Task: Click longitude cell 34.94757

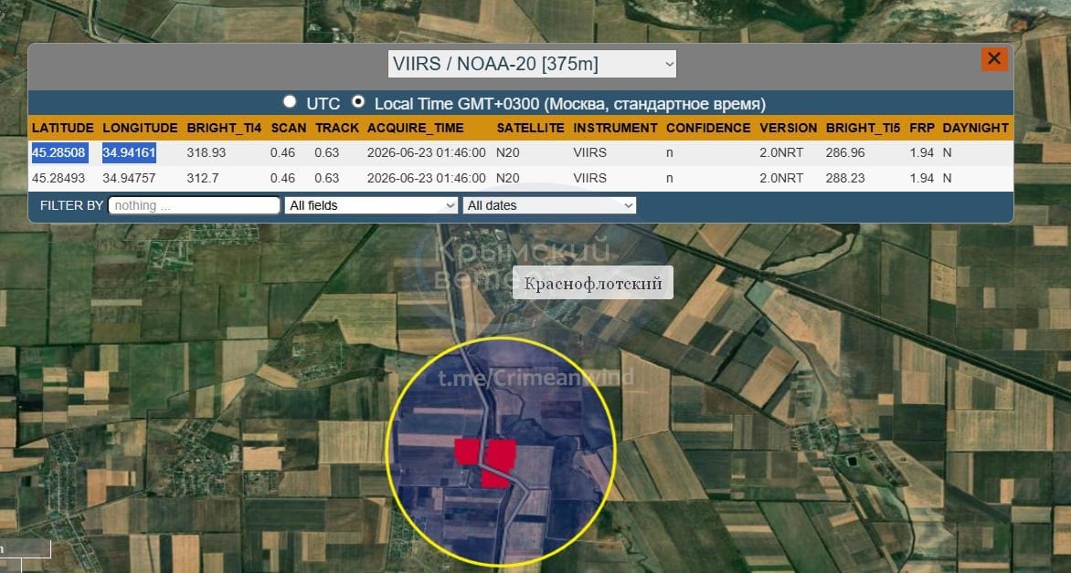Action: pos(129,178)
